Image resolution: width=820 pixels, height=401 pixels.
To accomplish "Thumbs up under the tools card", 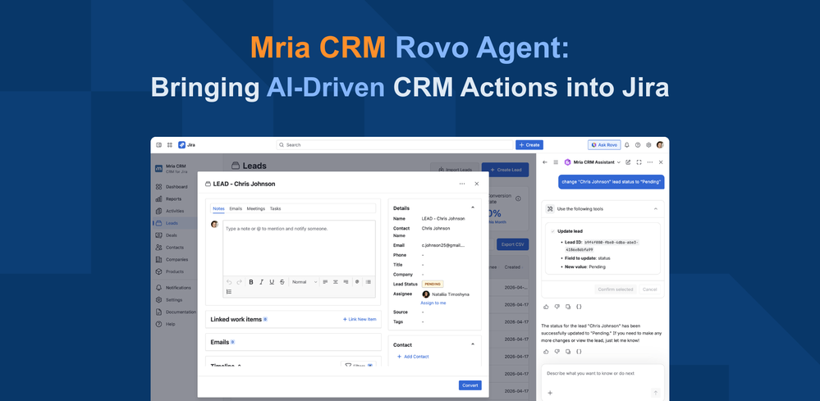I will coord(546,307).
